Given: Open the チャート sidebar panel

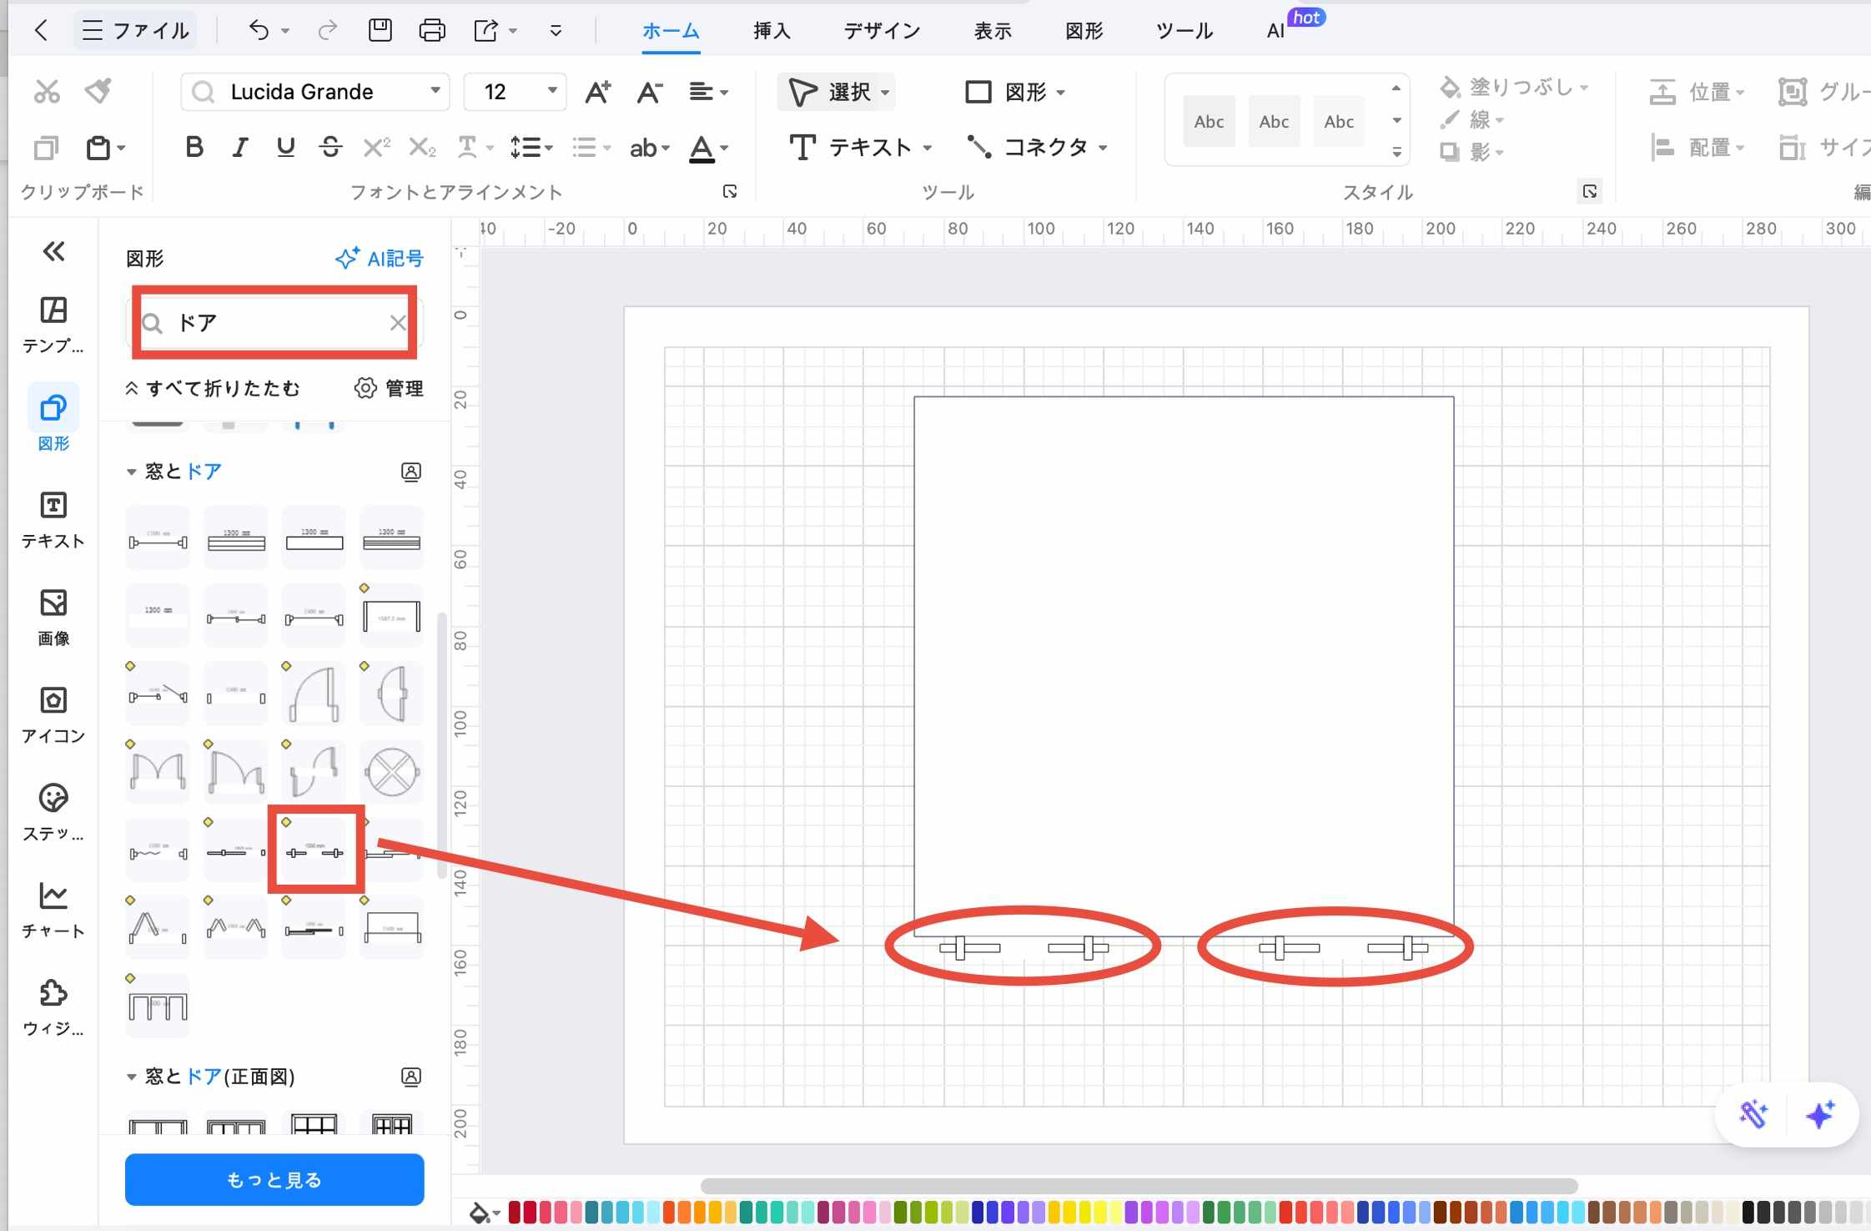Looking at the screenshot, I should 53,910.
